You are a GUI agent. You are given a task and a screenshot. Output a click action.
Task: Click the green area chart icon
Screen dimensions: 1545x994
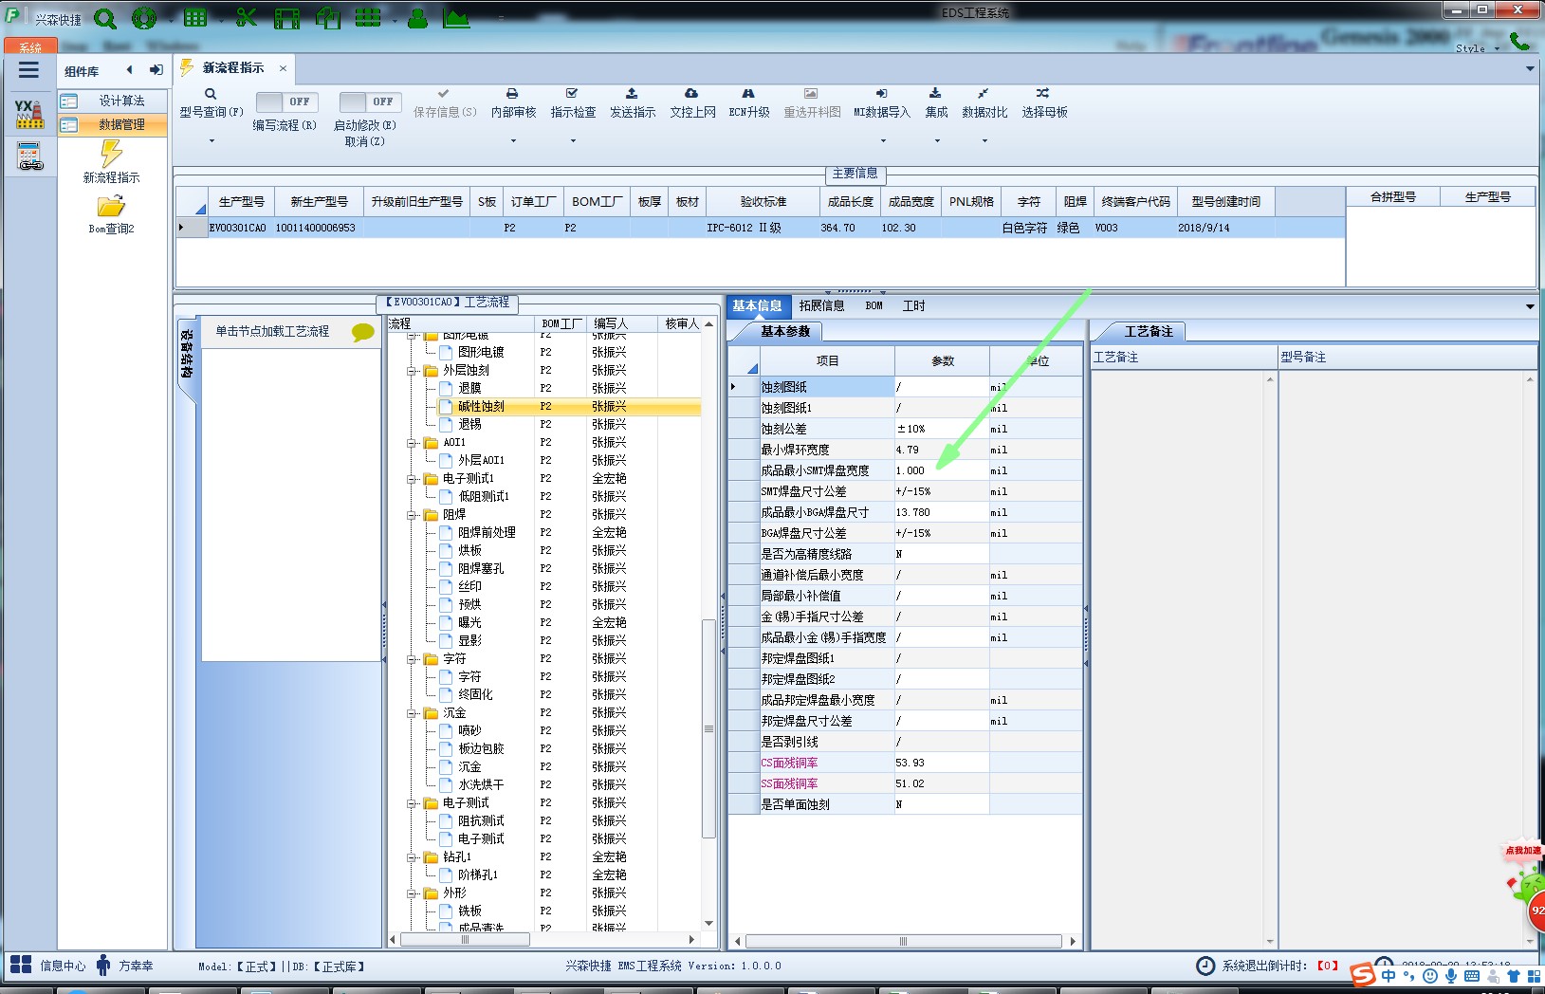tap(456, 18)
